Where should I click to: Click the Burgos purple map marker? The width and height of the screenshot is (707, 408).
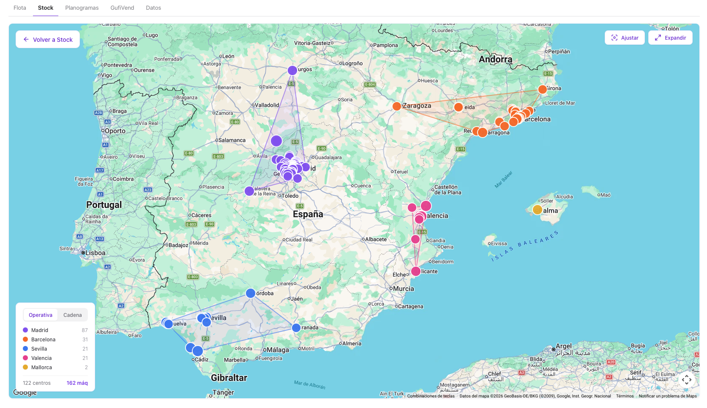292,70
